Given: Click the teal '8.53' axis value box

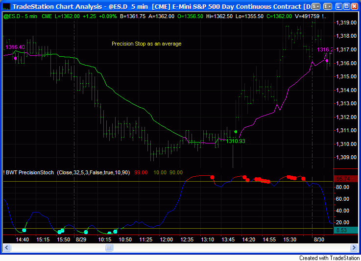Looking at the screenshot, I should click(346, 230).
